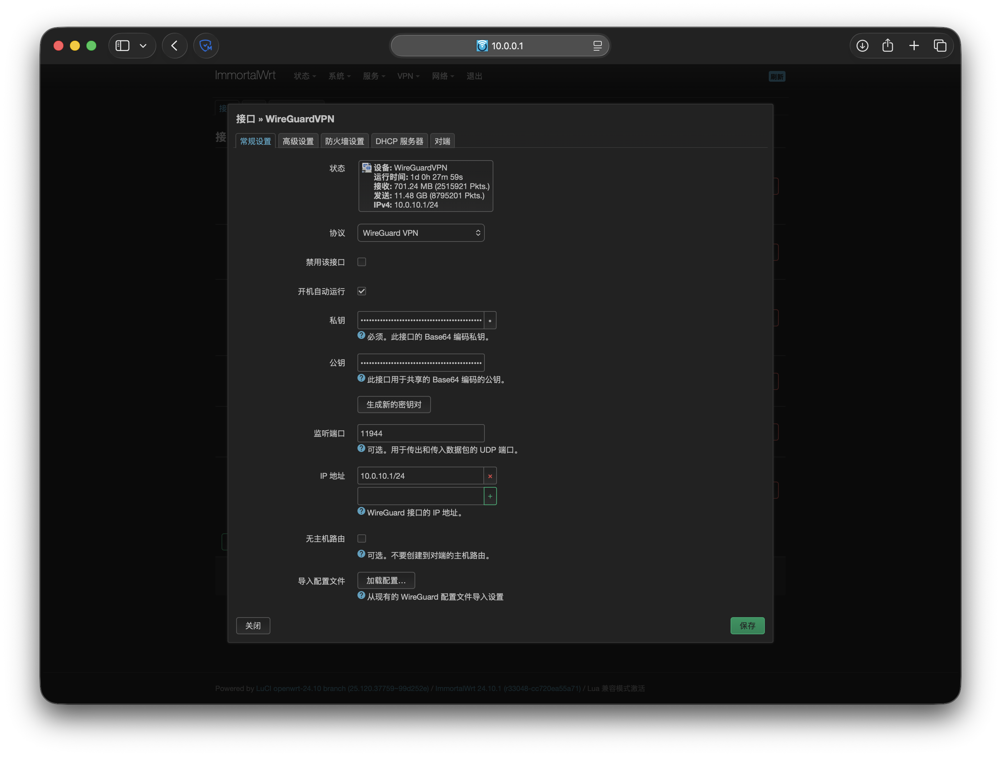Screen dimensions: 1001x757
Task: Click the 生成新的密钥对 button
Action: pos(394,405)
